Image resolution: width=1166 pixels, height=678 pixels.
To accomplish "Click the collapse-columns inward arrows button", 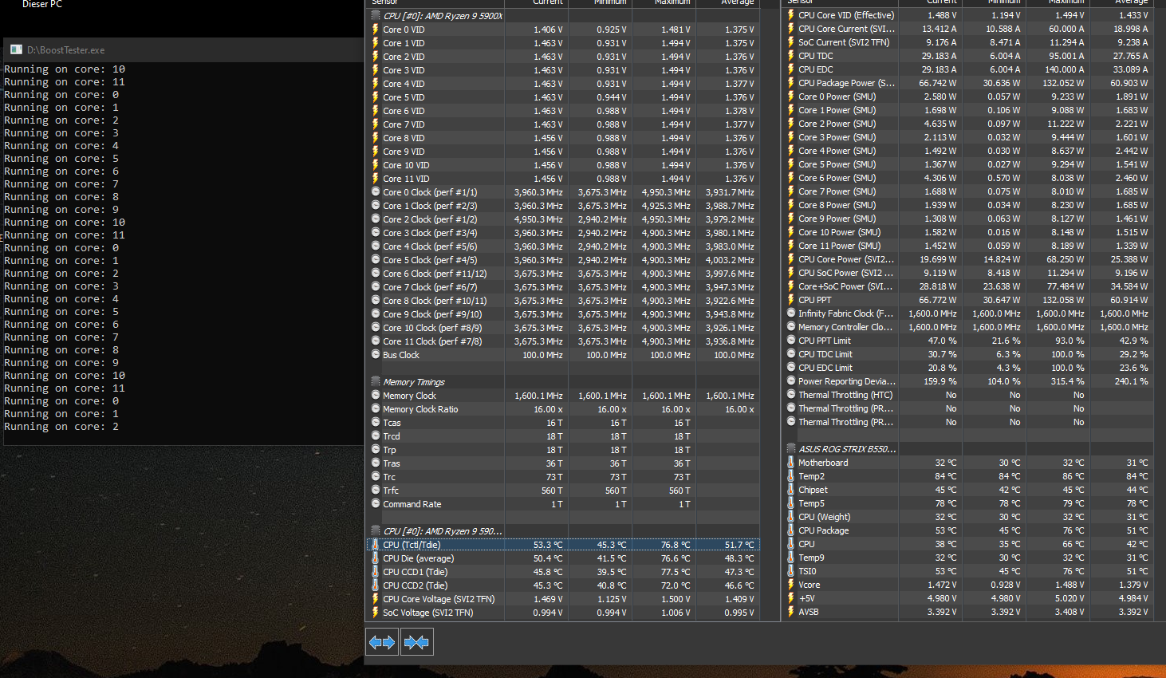I will [x=416, y=642].
